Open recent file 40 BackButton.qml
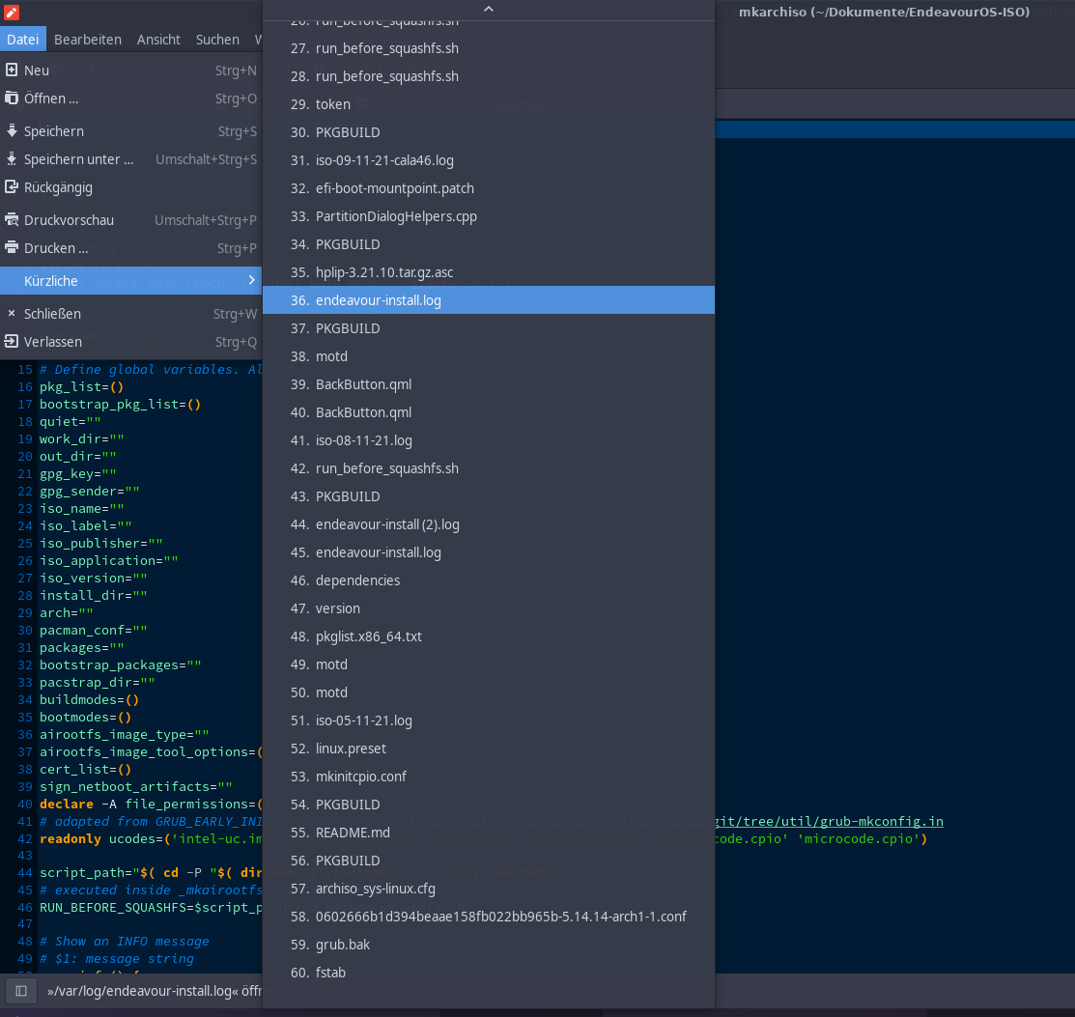This screenshot has height=1017, width=1075. (488, 412)
